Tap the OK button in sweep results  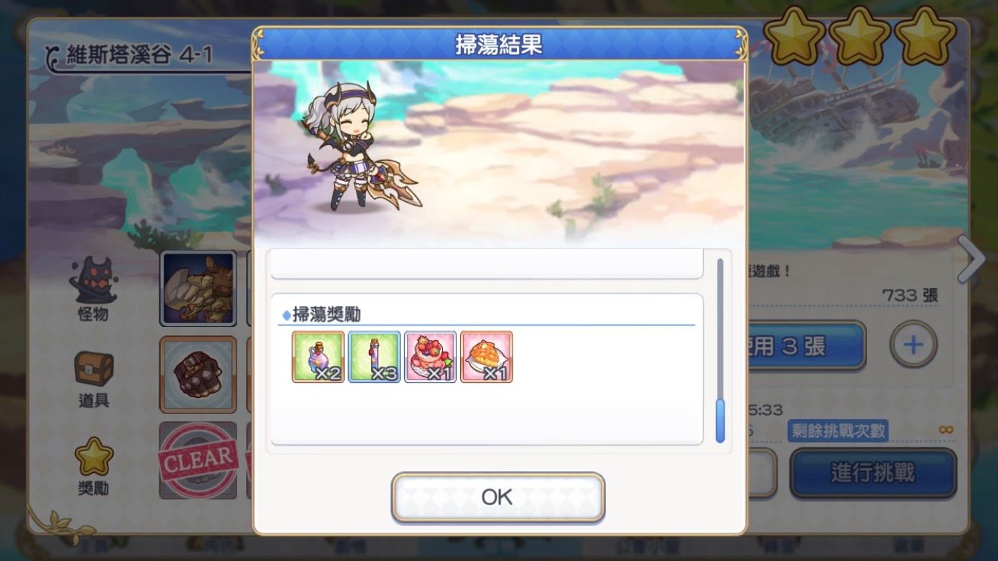point(498,497)
